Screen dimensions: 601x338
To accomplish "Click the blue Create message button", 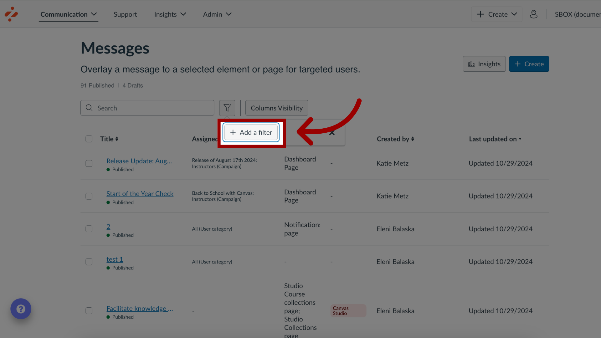I will [529, 64].
